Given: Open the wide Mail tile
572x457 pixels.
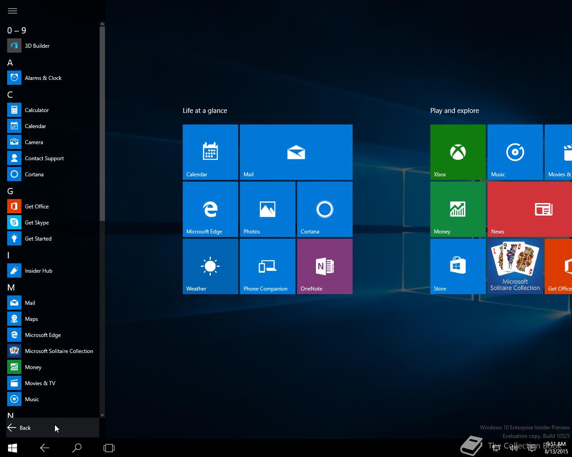Looking at the screenshot, I should (x=296, y=152).
